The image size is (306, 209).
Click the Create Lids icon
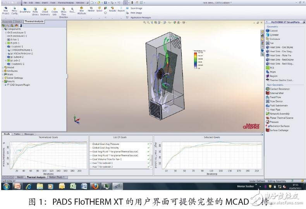pyautogui.click(x=55, y=10)
